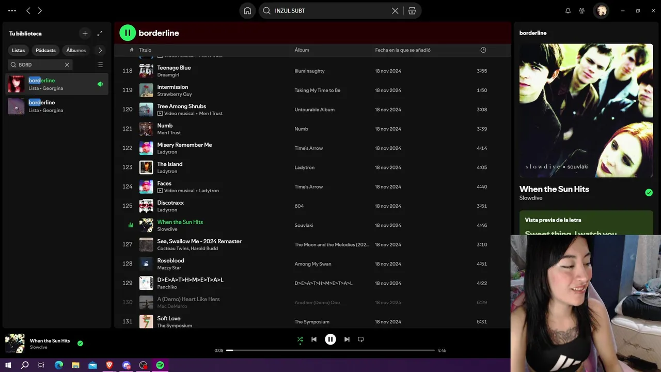Pause playback from the bottom player
This screenshot has height=372, width=661.
coord(330,339)
